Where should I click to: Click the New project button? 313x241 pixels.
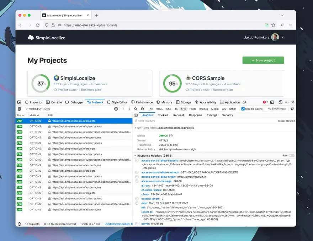263,60
